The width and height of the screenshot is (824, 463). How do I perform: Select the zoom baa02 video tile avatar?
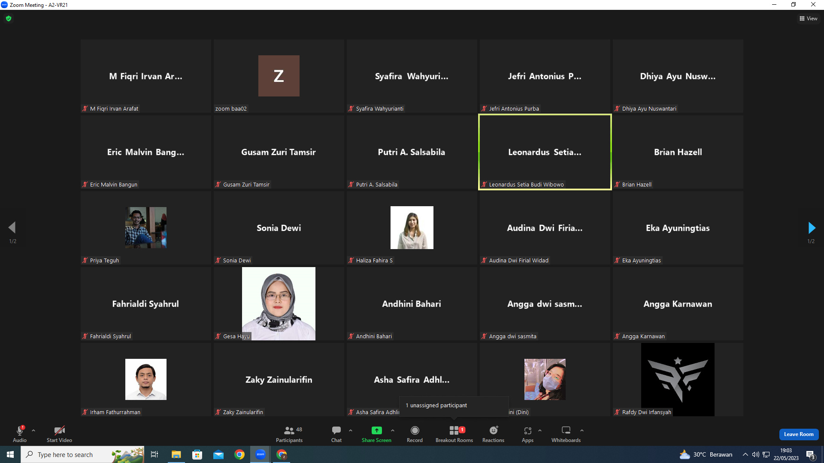(279, 76)
